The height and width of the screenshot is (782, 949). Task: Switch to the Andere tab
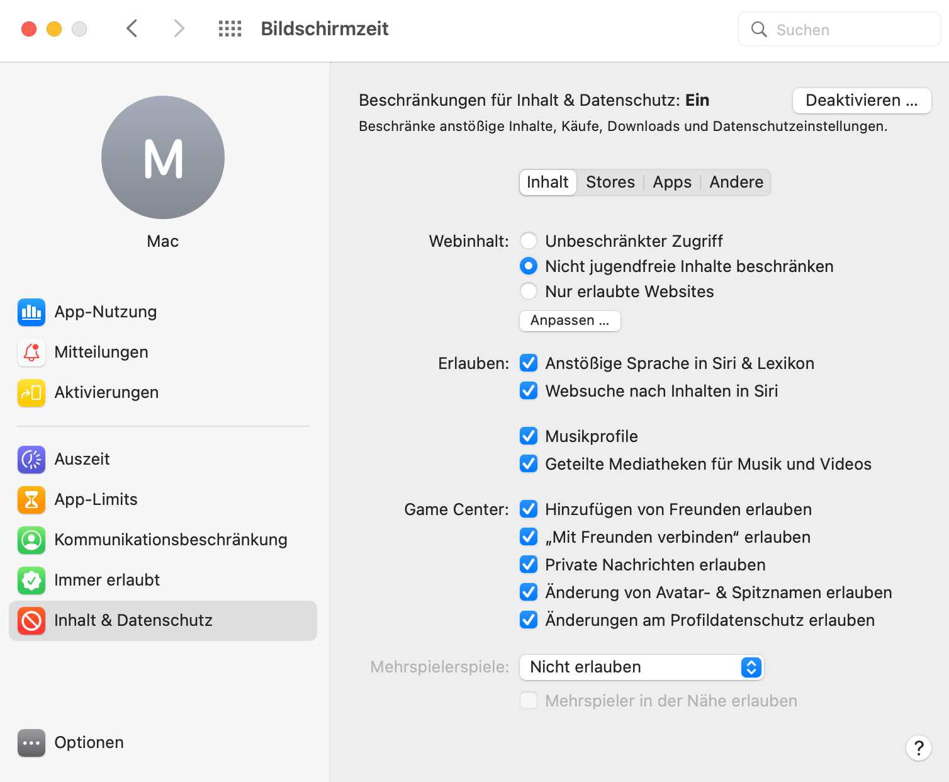pyautogui.click(x=736, y=183)
